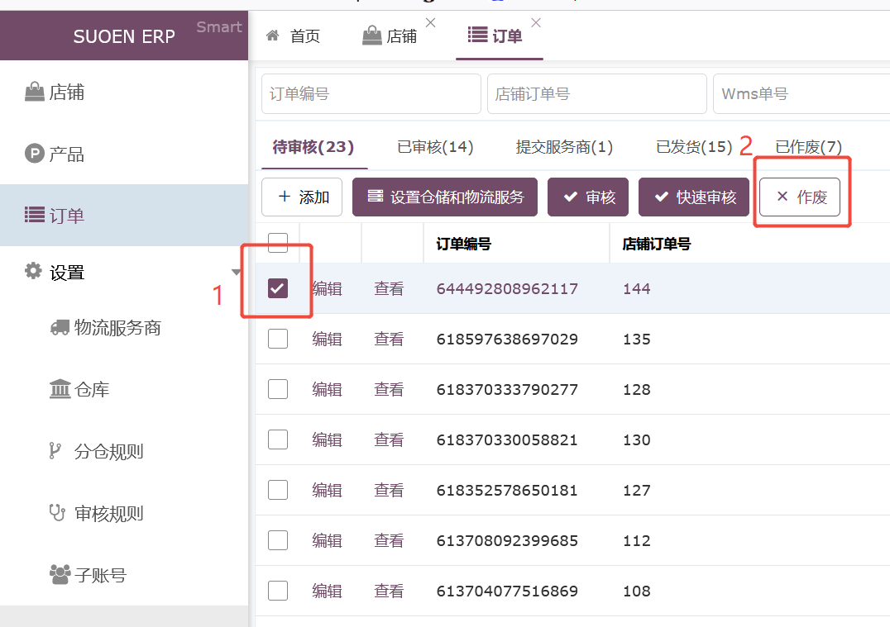Image resolution: width=890 pixels, height=627 pixels.
Task: Click the 订单编号 column header
Action: pyautogui.click(x=463, y=244)
